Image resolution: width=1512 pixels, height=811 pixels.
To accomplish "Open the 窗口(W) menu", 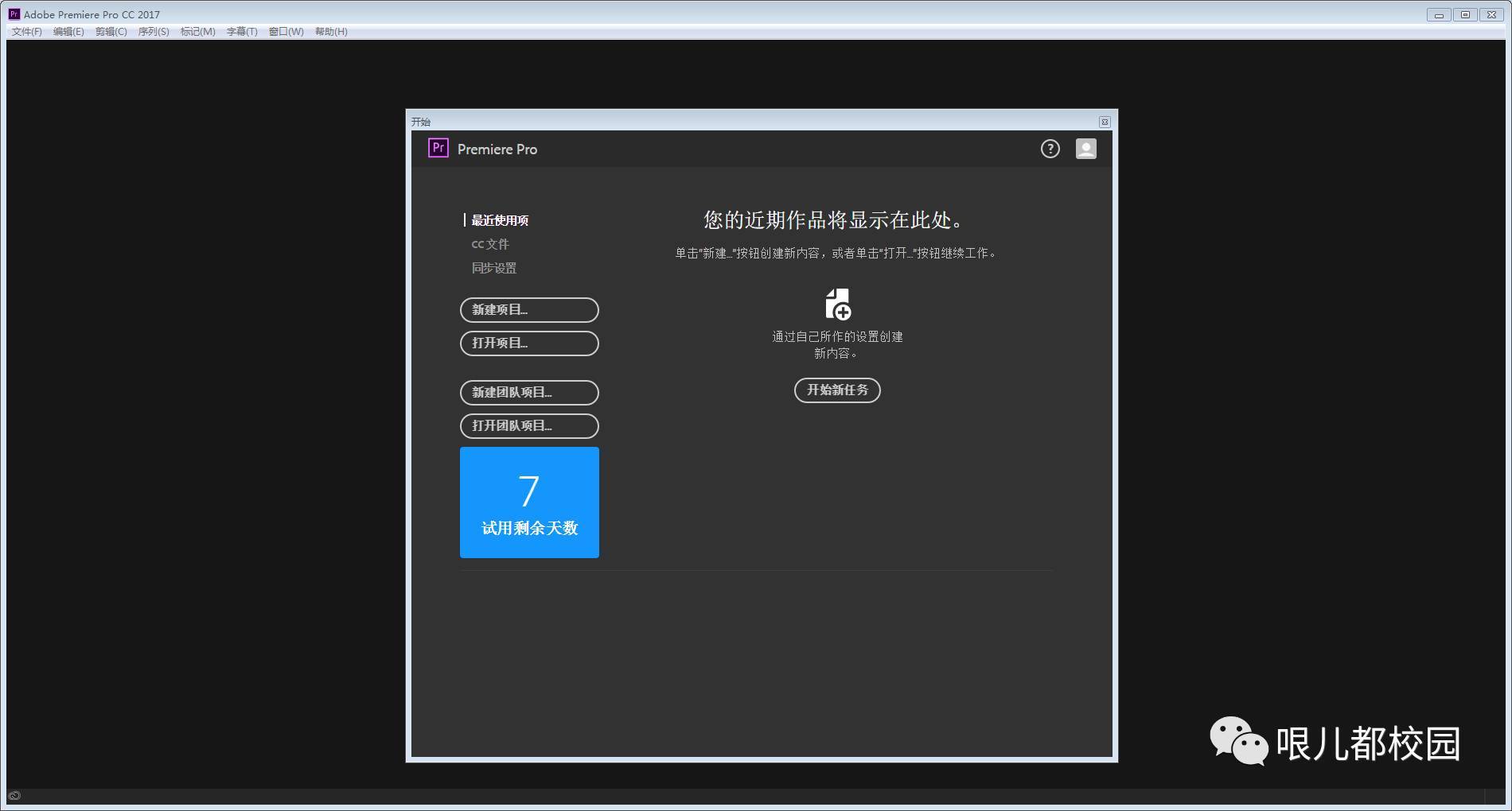I will 286,32.
